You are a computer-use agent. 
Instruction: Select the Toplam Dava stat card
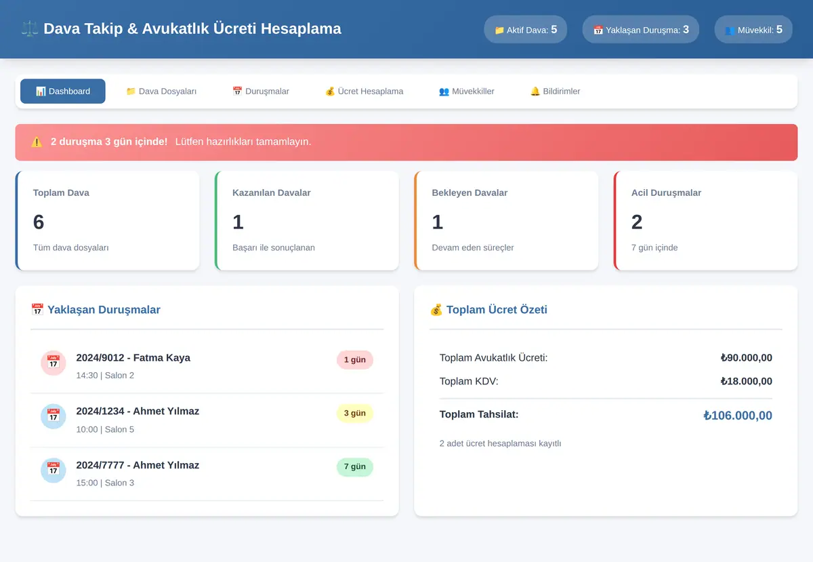pyautogui.click(x=108, y=220)
